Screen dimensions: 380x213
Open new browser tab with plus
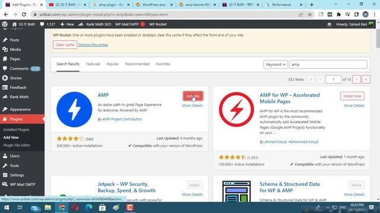coord(312,5)
